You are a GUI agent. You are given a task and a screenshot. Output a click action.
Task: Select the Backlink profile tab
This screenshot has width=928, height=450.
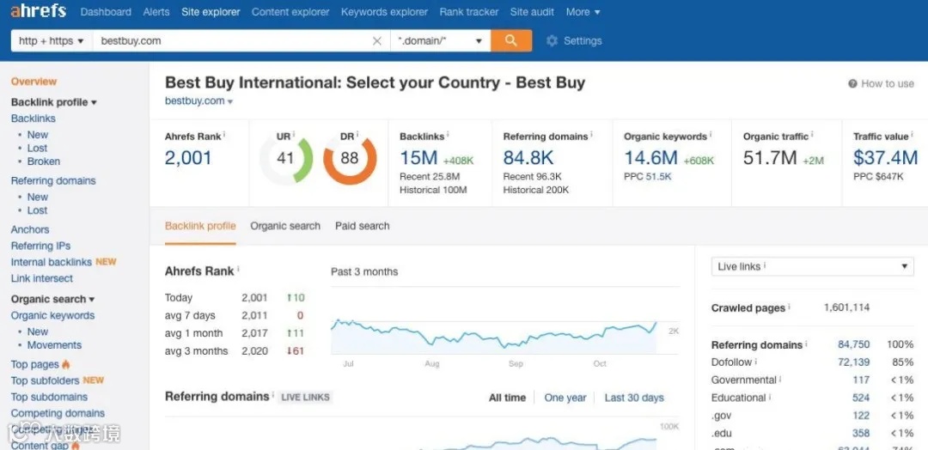pyautogui.click(x=200, y=226)
